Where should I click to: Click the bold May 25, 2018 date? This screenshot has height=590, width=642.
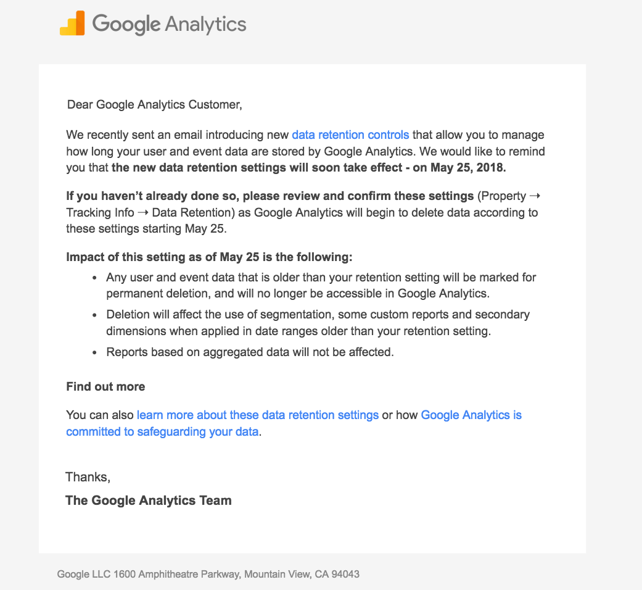coord(468,168)
